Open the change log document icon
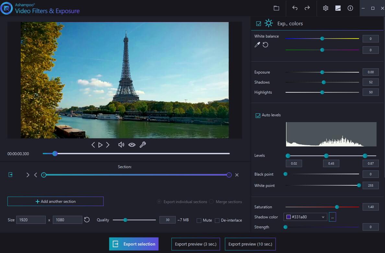 (x=338, y=8)
